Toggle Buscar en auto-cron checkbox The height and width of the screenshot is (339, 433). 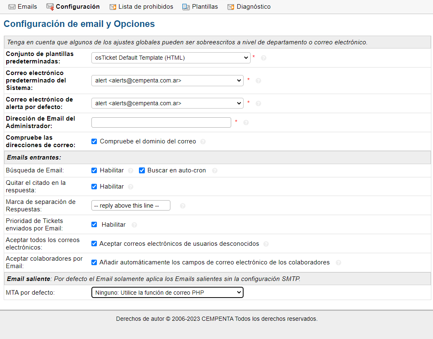(x=142, y=170)
